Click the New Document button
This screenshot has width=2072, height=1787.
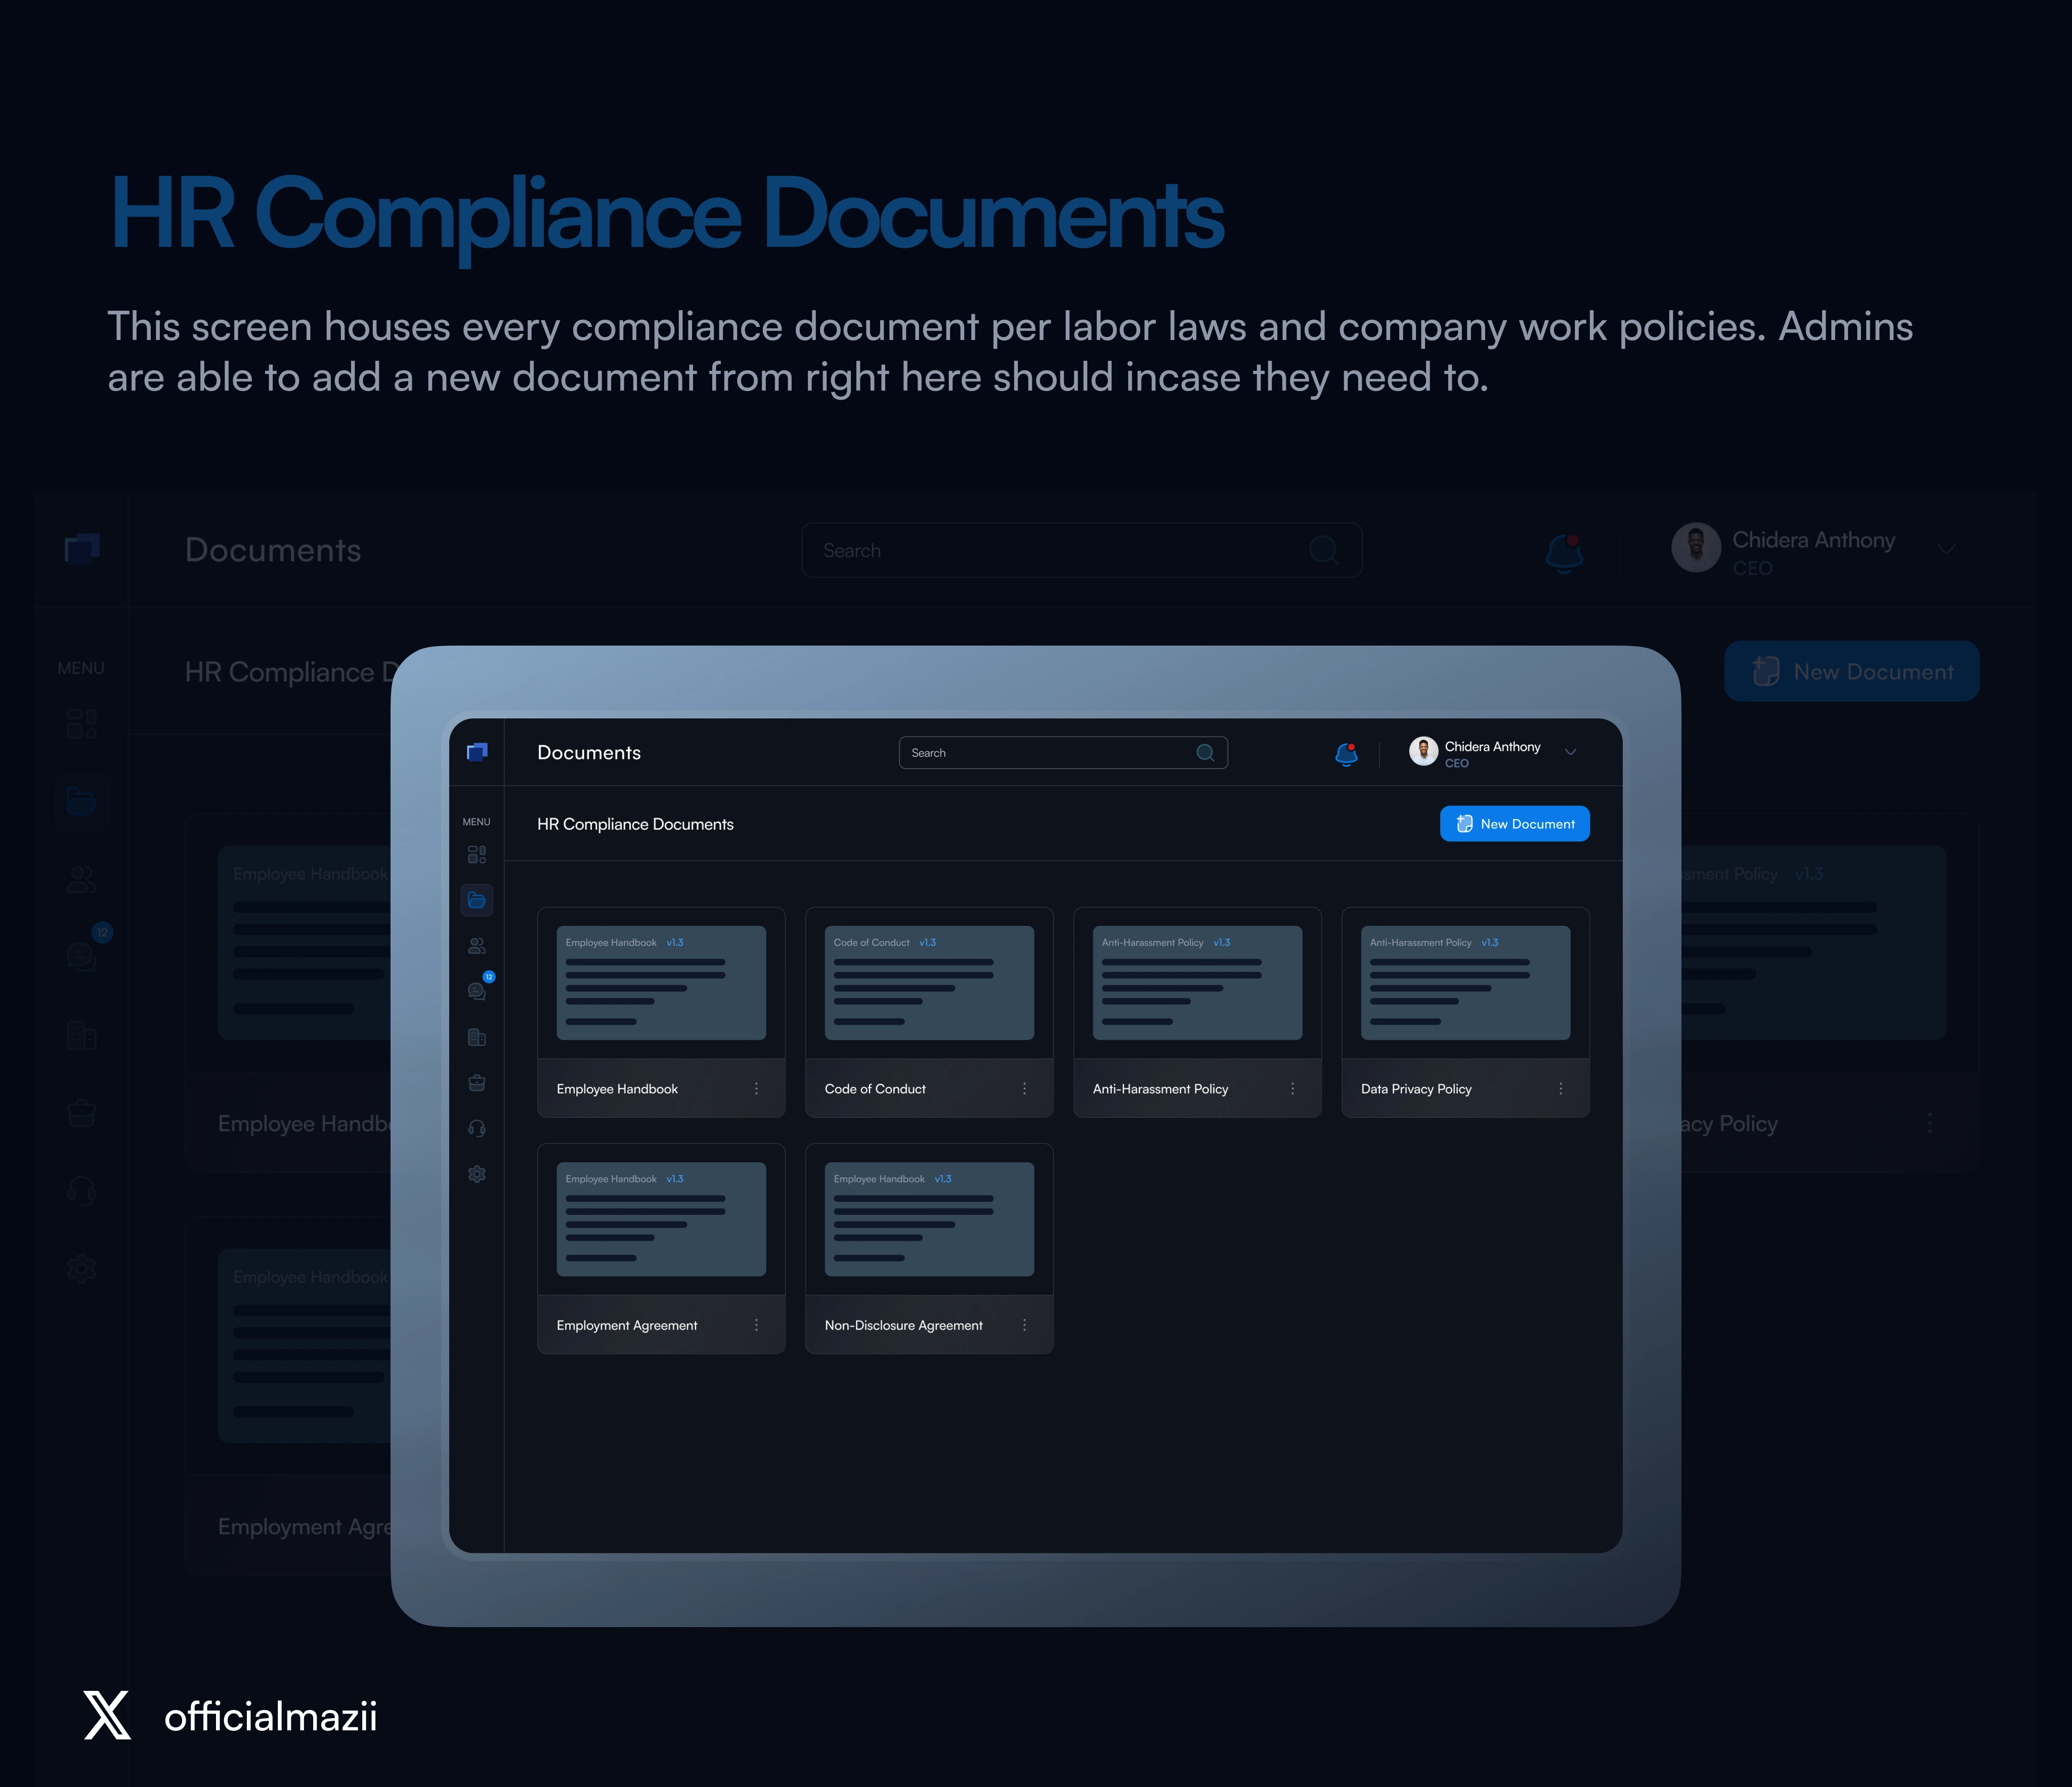pyautogui.click(x=1514, y=824)
